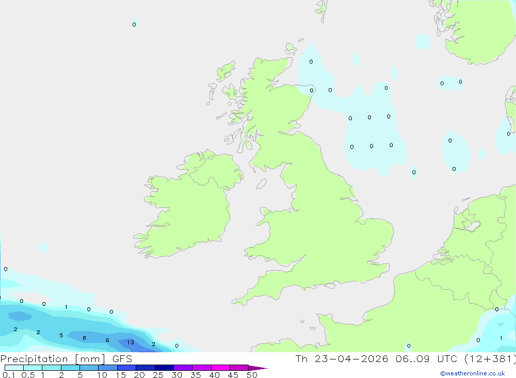The width and height of the screenshot is (516, 378).
Task: Select the 45–50 mm dark magenta legend swatch
Action: 239,368
